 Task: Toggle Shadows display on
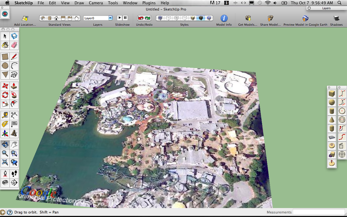click(x=336, y=18)
